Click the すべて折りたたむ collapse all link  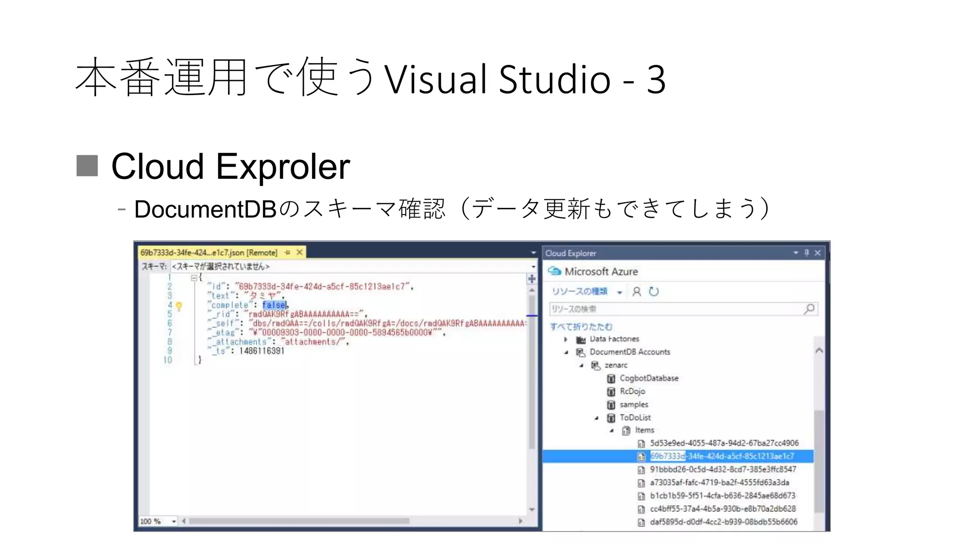[581, 327]
